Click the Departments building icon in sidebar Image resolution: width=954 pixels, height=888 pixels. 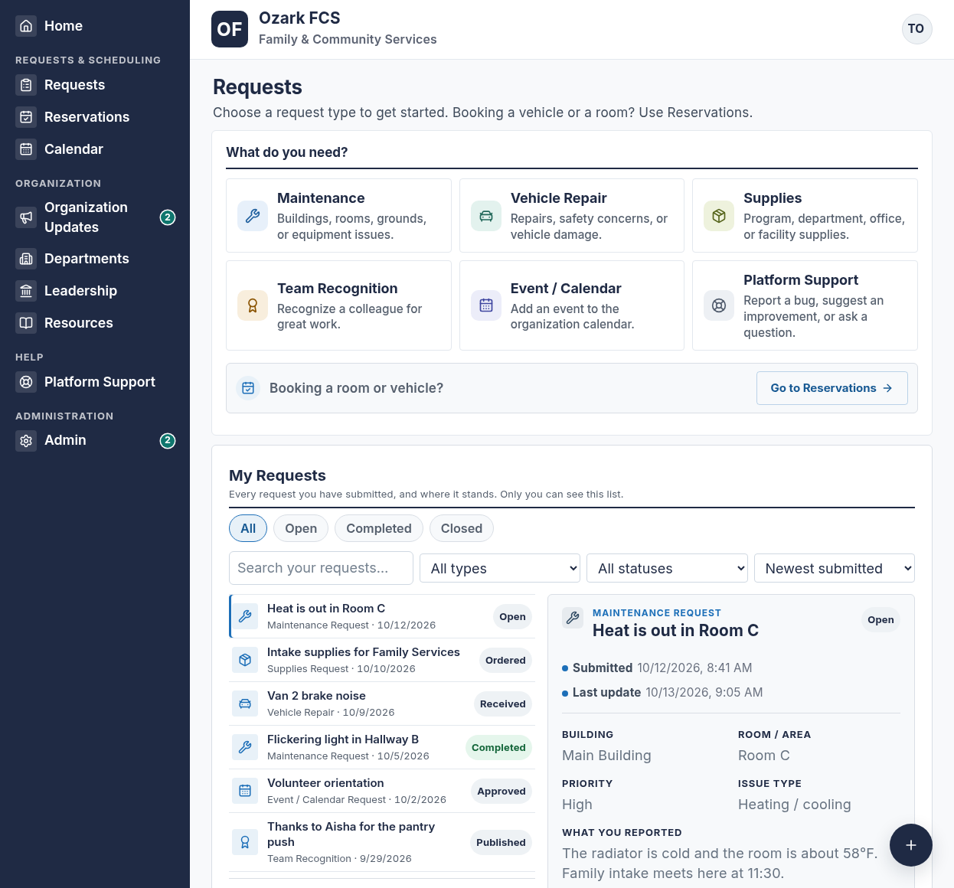coord(26,259)
